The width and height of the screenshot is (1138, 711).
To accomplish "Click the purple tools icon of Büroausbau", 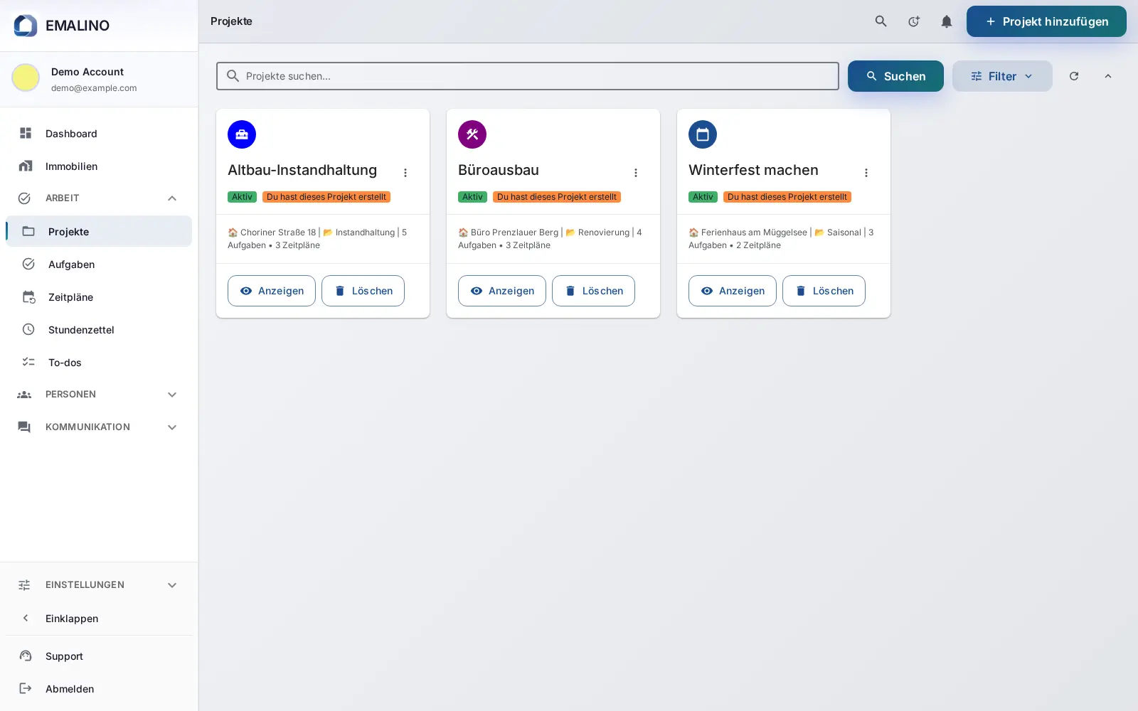I will point(472,134).
